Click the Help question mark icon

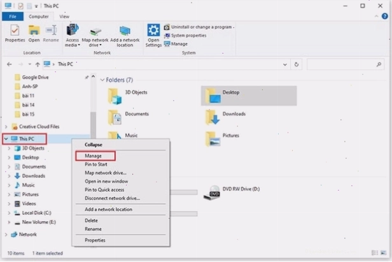pyautogui.click(x=385, y=17)
